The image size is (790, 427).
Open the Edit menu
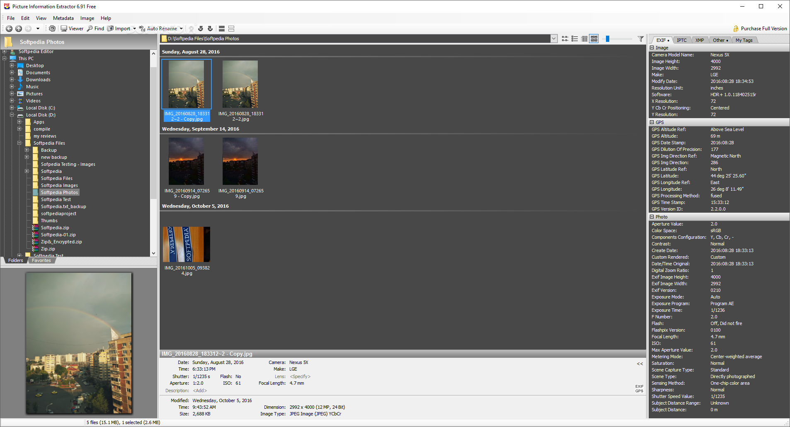tap(25, 18)
